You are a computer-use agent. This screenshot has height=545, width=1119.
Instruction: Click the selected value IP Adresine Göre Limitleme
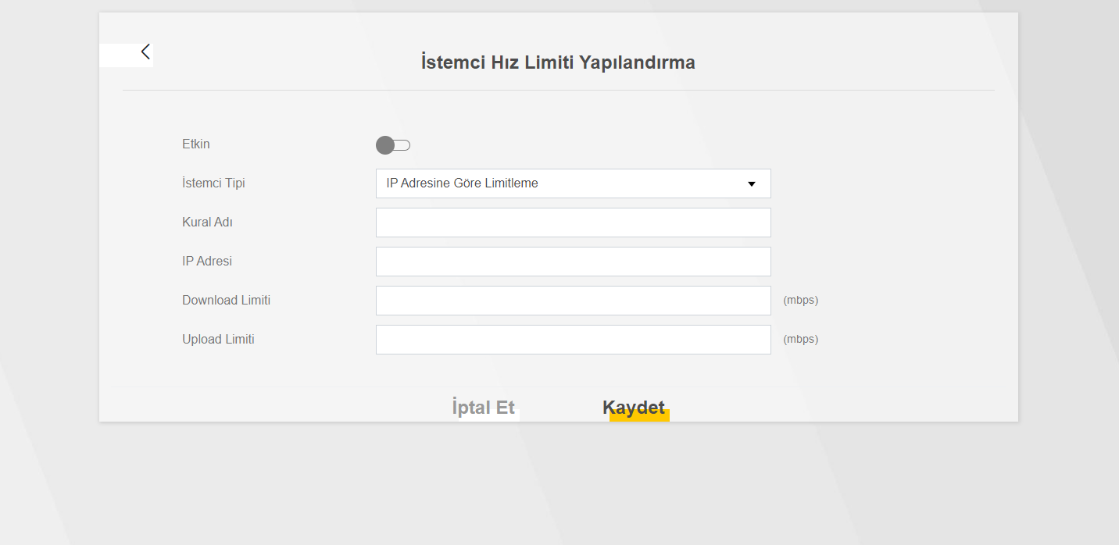[x=463, y=183]
